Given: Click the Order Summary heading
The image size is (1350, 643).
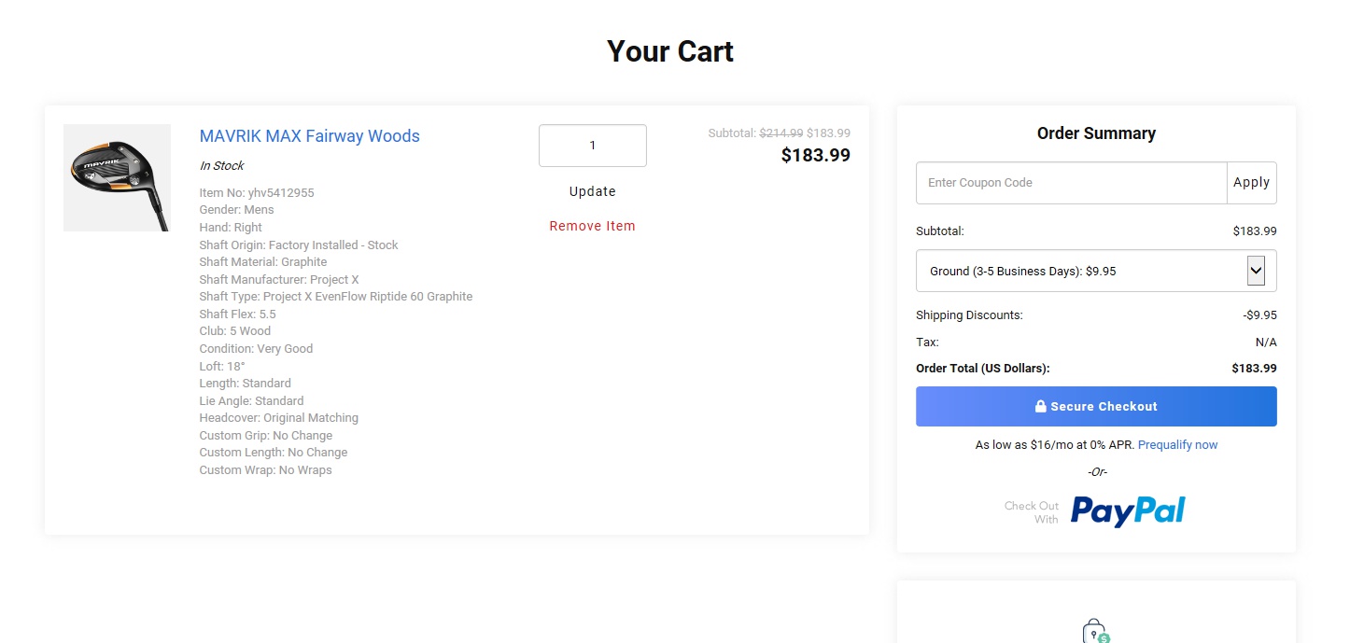Looking at the screenshot, I should click(x=1096, y=133).
